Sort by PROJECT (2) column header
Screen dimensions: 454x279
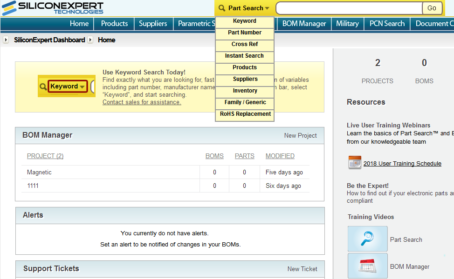45,156
